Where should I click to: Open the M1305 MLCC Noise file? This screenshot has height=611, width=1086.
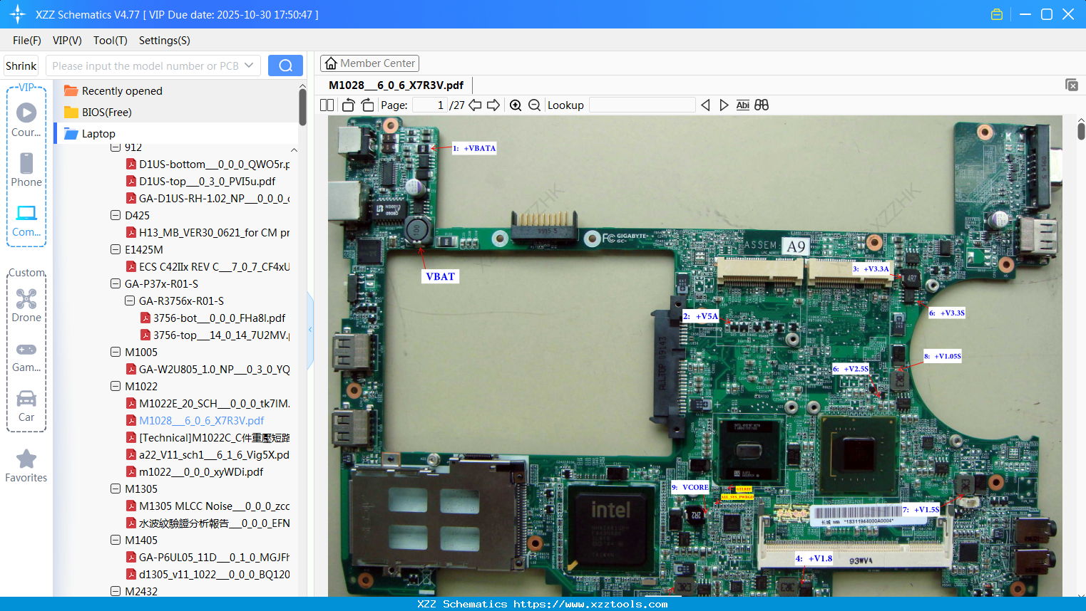coord(208,506)
